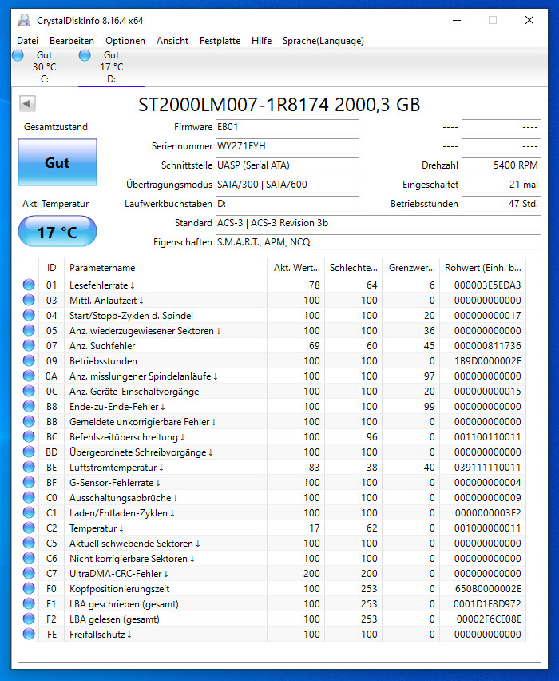Click the Seriennummer field
This screenshot has width=559, height=681.
287,146
